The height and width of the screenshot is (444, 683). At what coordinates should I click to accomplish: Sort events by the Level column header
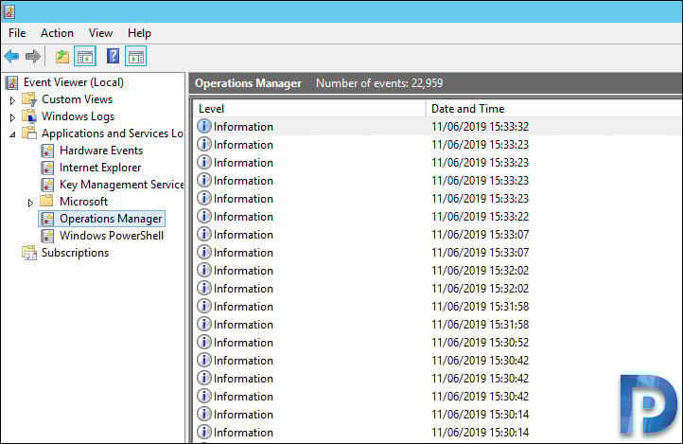[x=308, y=109]
